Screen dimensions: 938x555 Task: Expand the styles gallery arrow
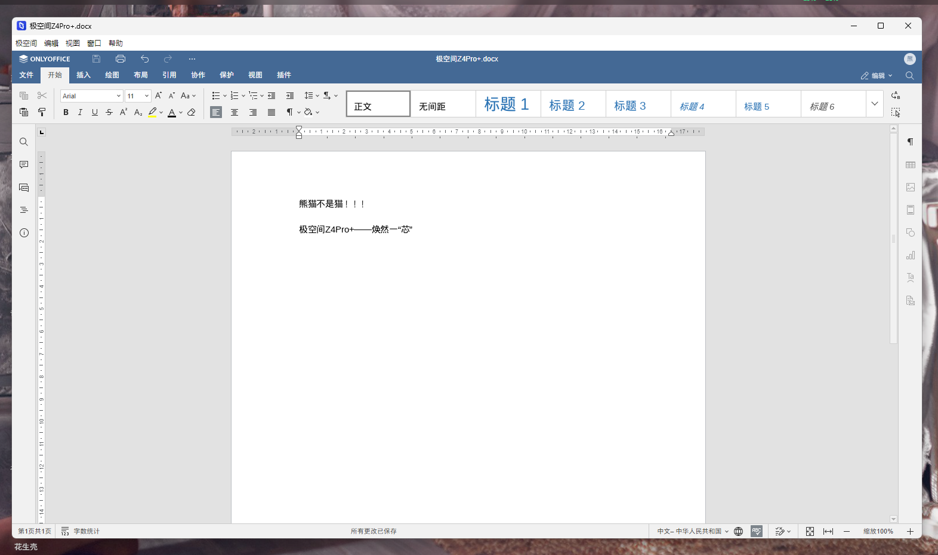875,104
